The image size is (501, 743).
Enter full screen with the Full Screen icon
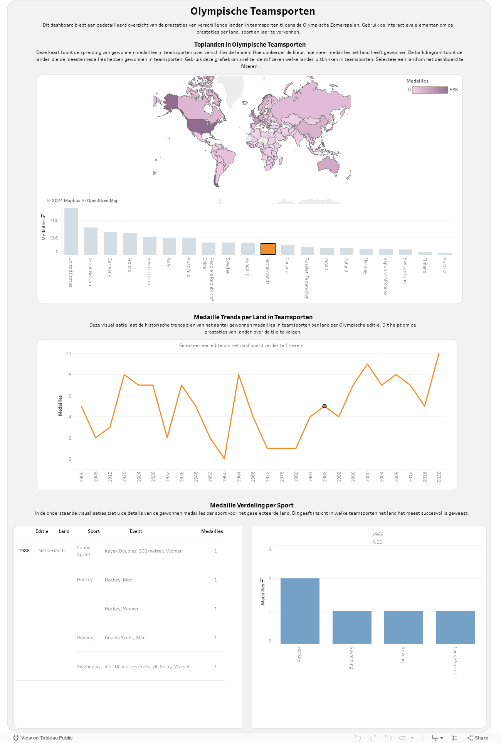tap(455, 738)
